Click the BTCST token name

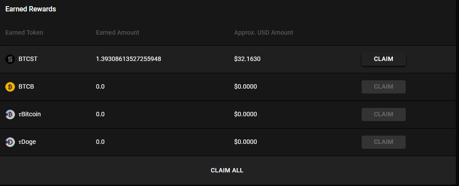(28, 59)
